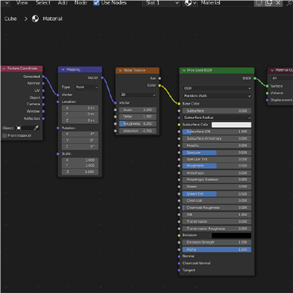The height and width of the screenshot is (293, 293).
Task: Unlink material with the X icon
Action: pos(278,3)
